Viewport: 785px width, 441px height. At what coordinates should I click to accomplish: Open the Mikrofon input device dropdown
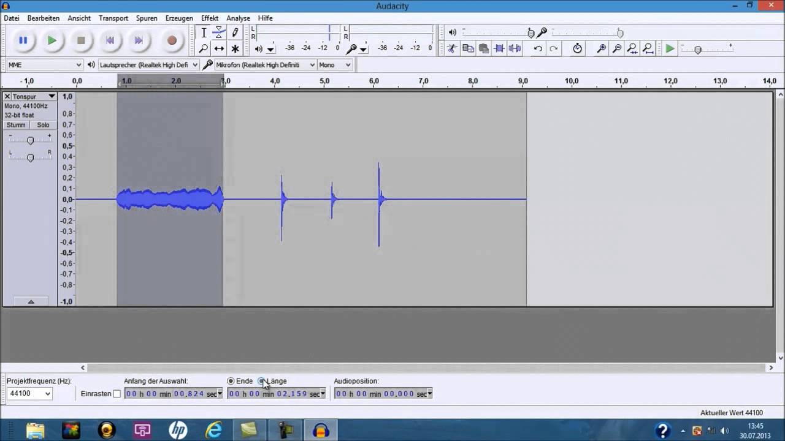[x=265, y=65]
